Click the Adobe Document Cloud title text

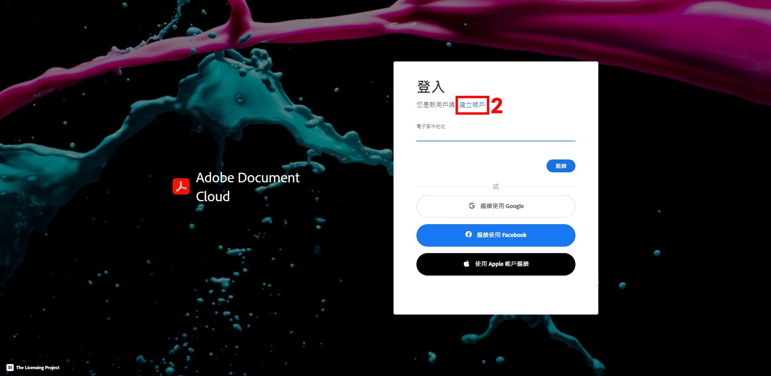point(248,187)
